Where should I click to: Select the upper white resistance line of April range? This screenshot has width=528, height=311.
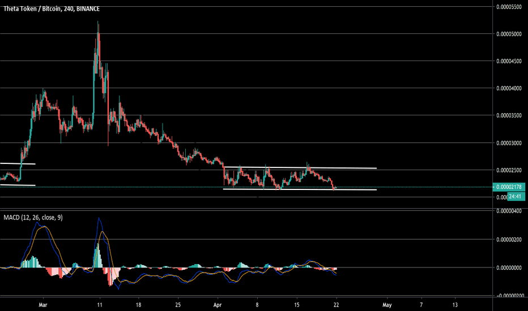[x=300, y=168]
